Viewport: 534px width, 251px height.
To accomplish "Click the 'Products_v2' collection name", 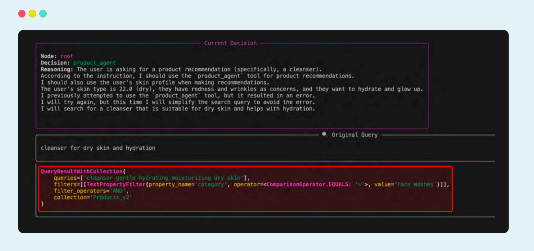I will 111,197.
